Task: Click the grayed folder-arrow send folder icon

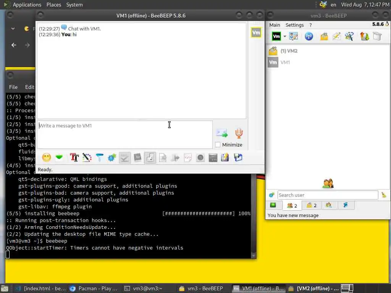Action: point(175,158)
